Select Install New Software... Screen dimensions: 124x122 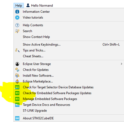[x=38, y=76]
